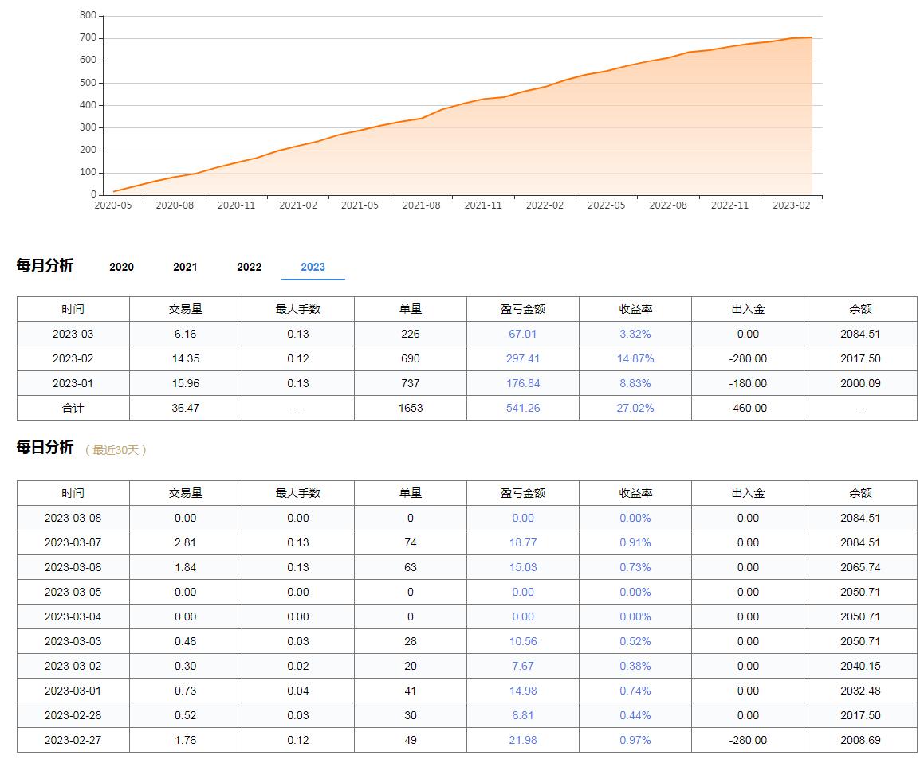Select date 2023-02-27 in daily table
924x775 pixels.
click(x=73, y=740)
